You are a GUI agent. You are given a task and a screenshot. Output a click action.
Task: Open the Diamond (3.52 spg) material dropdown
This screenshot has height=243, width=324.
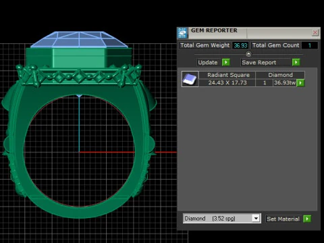click(x=222, y=219)
